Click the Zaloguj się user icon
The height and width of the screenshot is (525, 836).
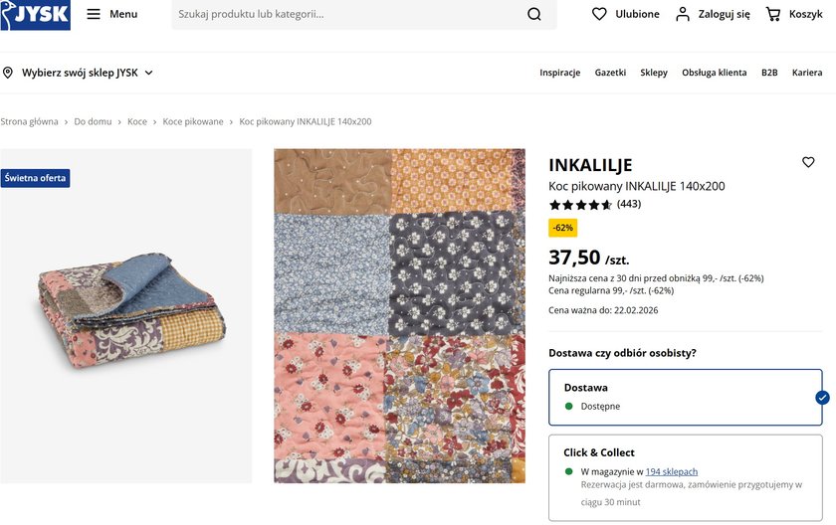pyautogui.click(x=683, y=14)
